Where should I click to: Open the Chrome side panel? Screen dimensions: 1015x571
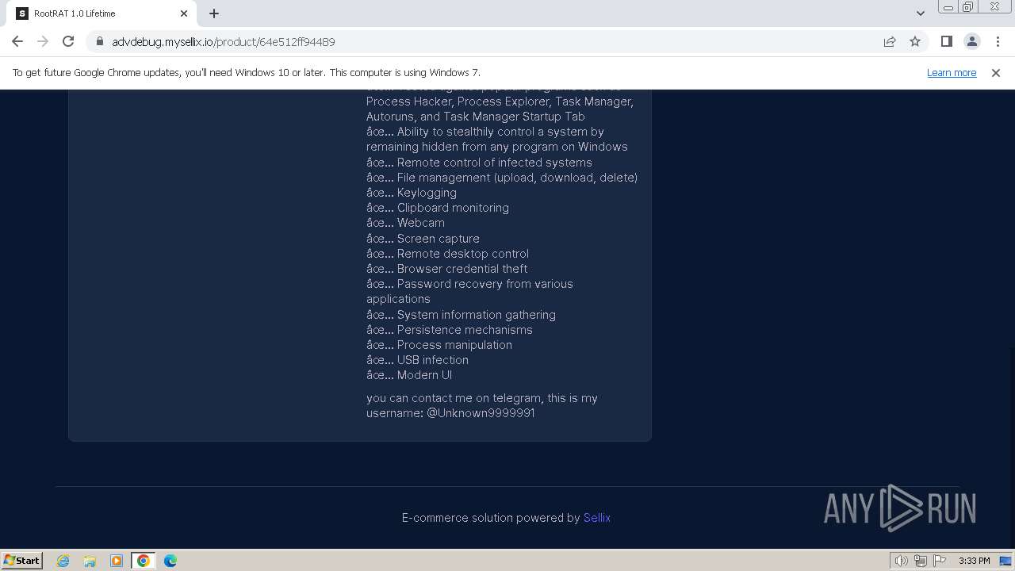[x=946, y=41]
